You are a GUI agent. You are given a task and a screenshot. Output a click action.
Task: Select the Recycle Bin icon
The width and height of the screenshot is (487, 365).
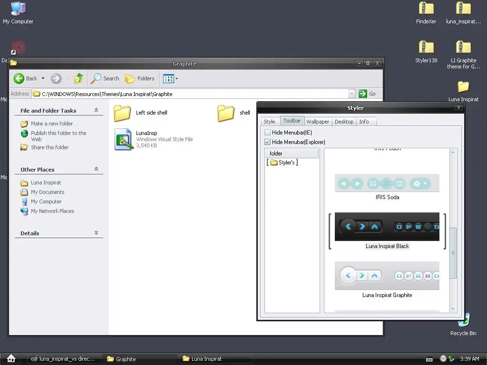(463, 324)
